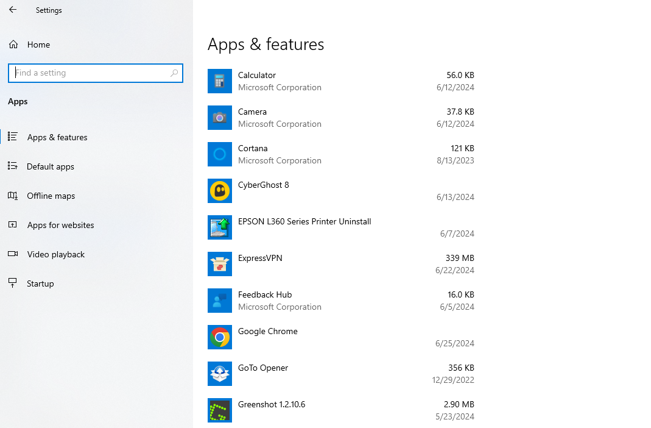Open the Home icon in sidebar
The width and height of the screenshot is (651, 428).
[13, 45]
